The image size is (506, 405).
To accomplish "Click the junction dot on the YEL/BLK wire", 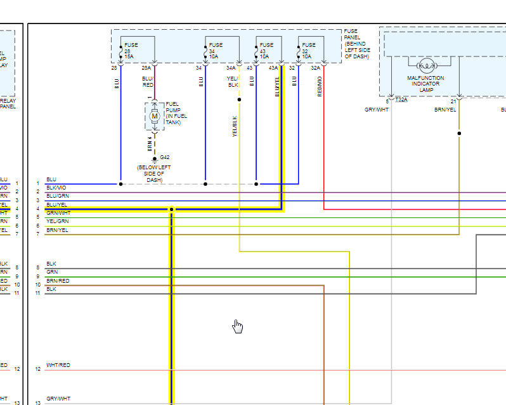I will click(239, 100).
